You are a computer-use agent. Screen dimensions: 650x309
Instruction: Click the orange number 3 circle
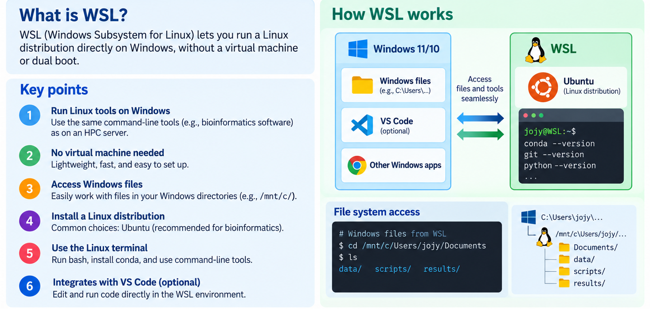30,189
